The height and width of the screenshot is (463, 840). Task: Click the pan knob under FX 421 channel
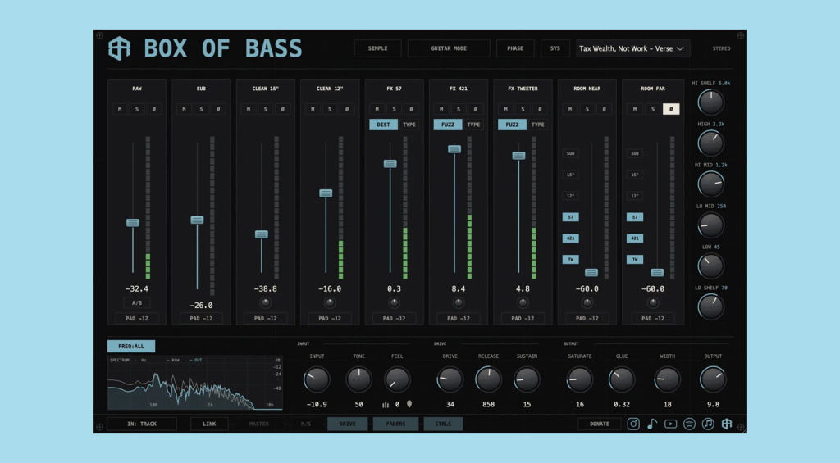tap(458, 302)
